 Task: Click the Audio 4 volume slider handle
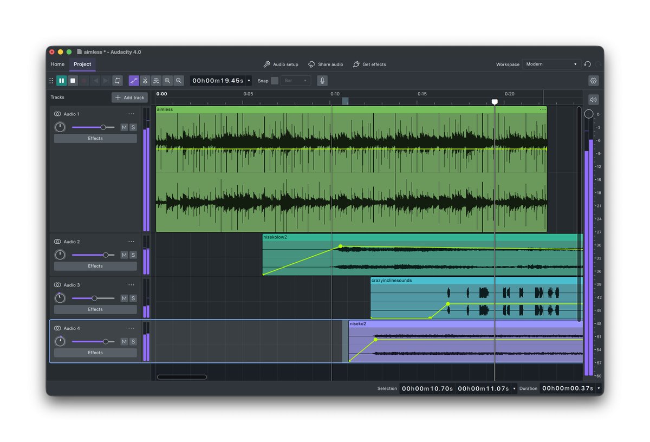tap(106, 342)
